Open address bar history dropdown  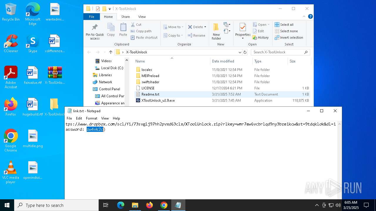[x=240, y=52]
